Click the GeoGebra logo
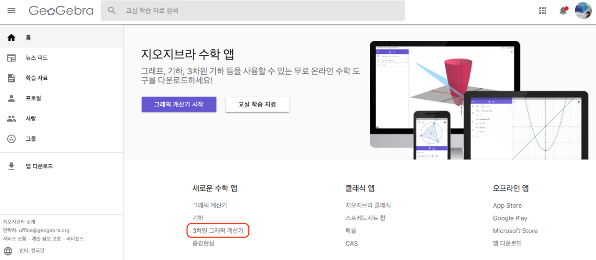 point(61,11)
